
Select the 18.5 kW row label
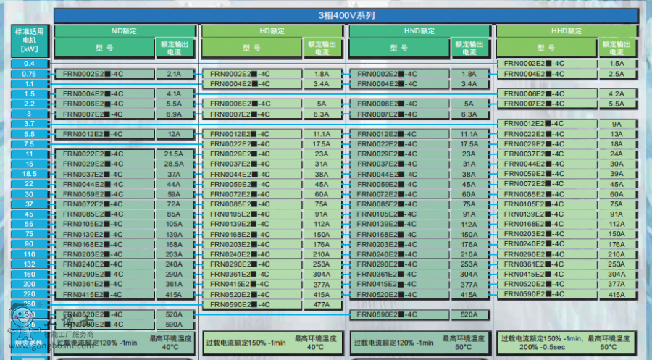tap(29, 175)
